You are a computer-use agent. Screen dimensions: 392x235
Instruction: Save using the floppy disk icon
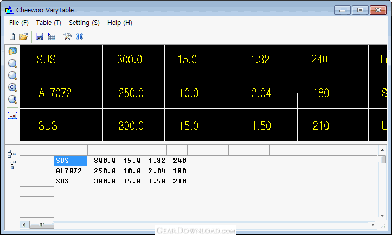pos(39,36)
